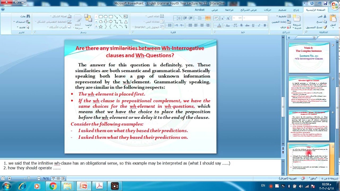Click the zoom percentage 64% label
The height and width of the screenshot is (191, 340).
(46, 179)
